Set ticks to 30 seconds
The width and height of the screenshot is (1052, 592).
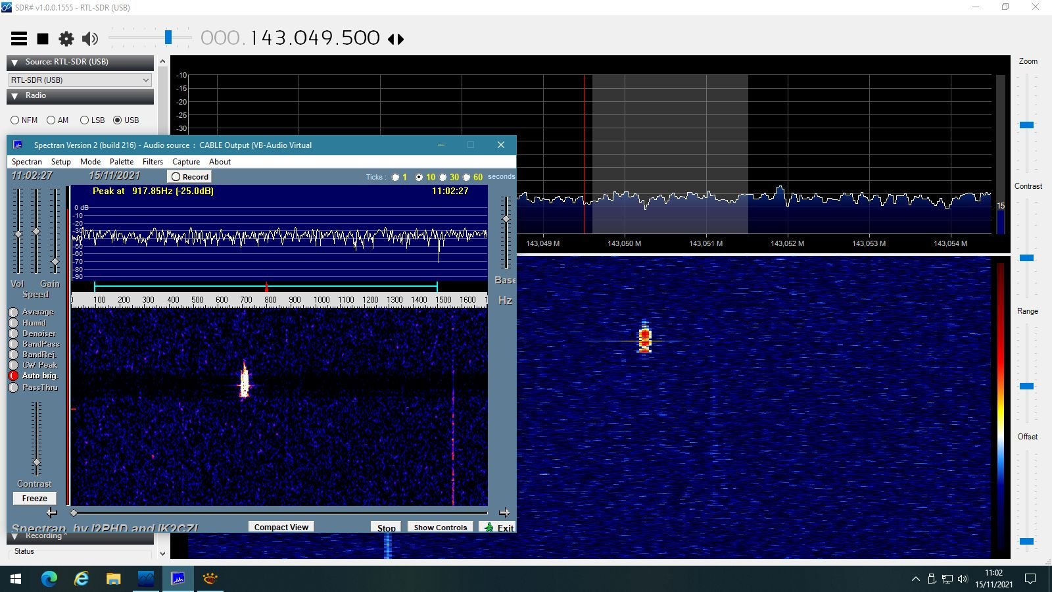pyautogui.click(x=443, y=177)
